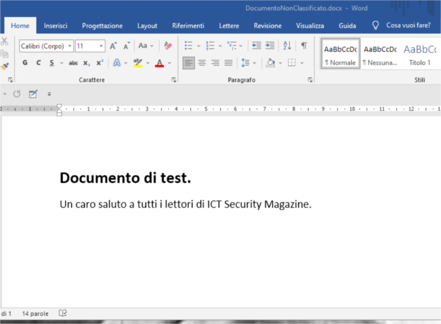Open clipboard pane dialog launcher
The image size is (441, 324).
click(11, 80)
